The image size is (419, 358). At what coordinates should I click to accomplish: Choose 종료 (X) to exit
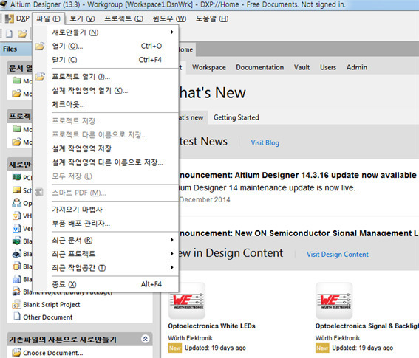(106, 284)
